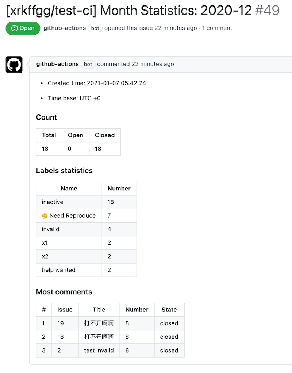Click the "Closed" column header in Count table
Image resolution: width=292 pixels, height=373 pixels.
tap(105, 135)
